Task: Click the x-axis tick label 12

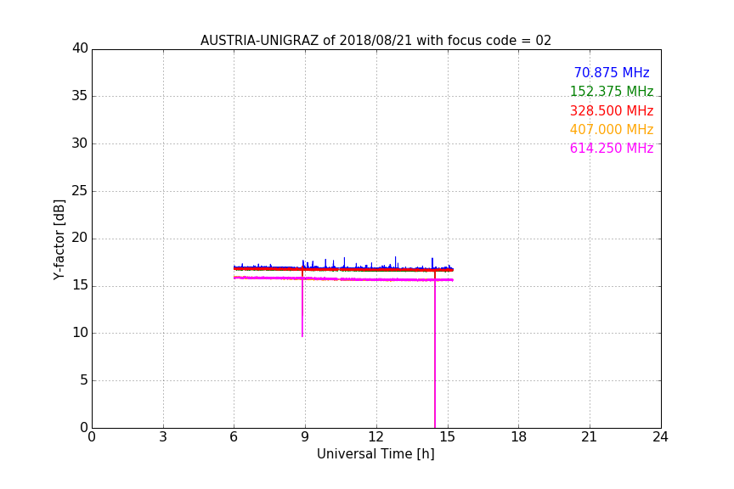Action: click(376, 437)
